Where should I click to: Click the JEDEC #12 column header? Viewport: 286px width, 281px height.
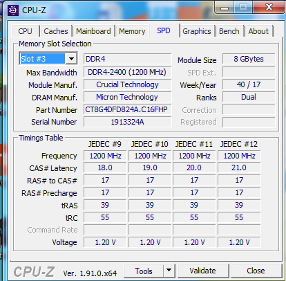(x=239, y=144)
